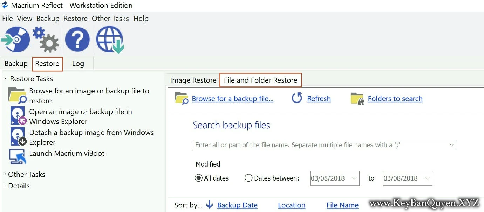Open the end date dropdown picker
484x212 pixels.
pos(427,178)
